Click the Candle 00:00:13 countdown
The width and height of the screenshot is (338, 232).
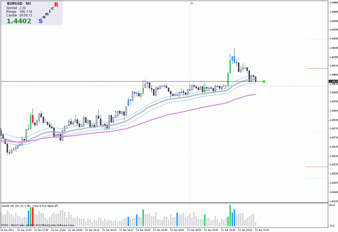(19, 16)
